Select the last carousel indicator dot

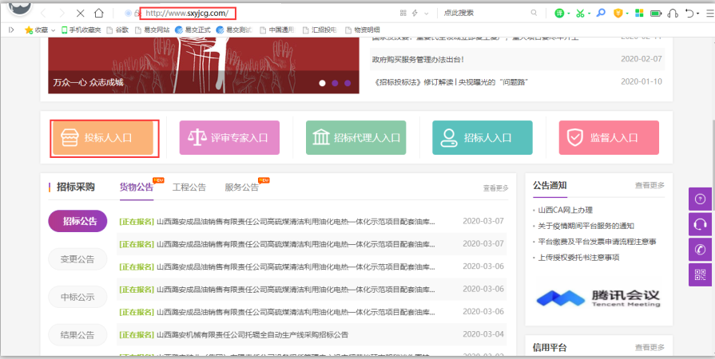tap(348, 83)
